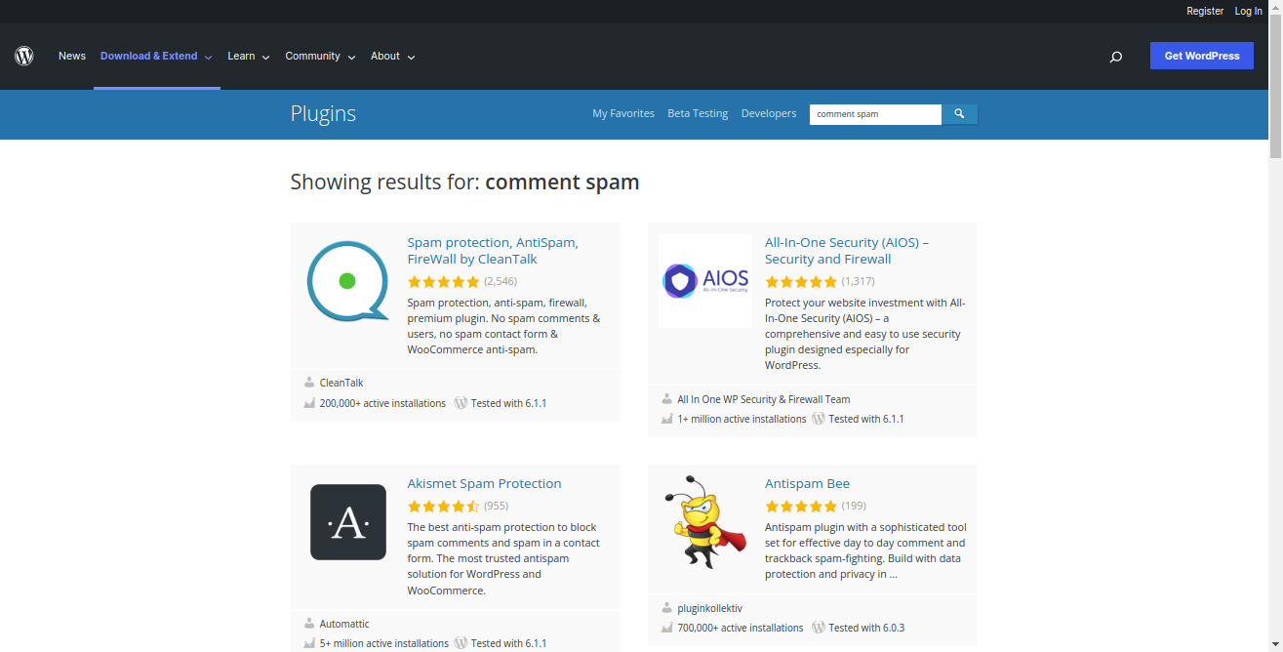Click author icon beside All In One WP Security
This screenshot has width=1283, height=652.
coord(667,399)
